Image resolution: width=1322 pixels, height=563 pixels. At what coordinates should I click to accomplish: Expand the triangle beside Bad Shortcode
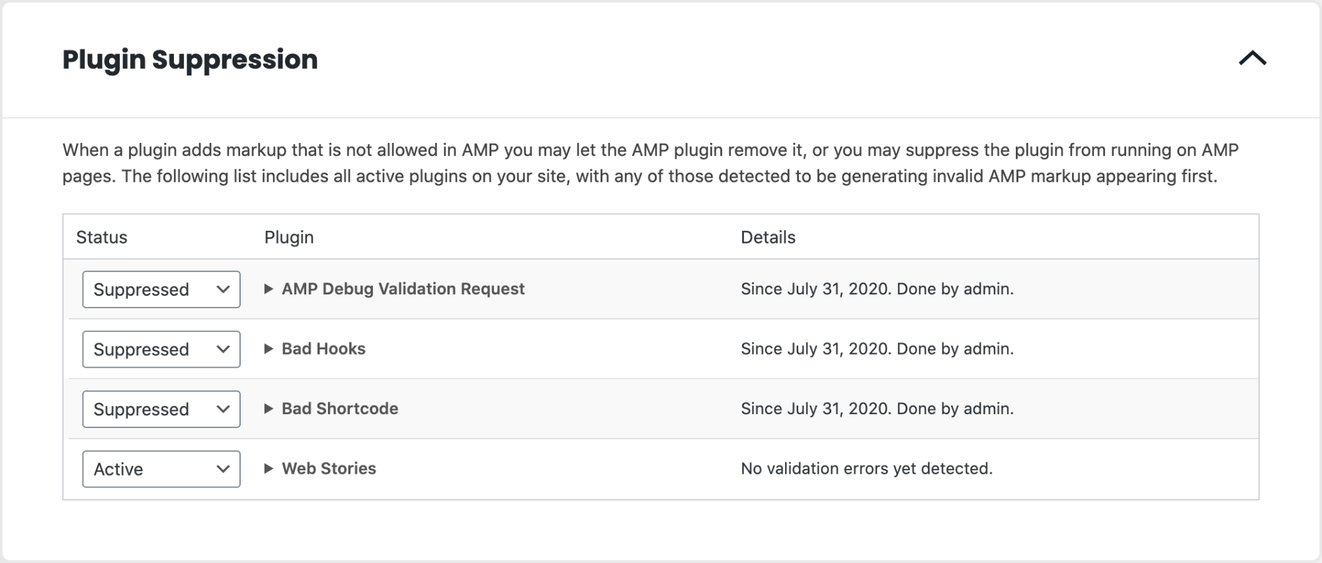(269, 409)
